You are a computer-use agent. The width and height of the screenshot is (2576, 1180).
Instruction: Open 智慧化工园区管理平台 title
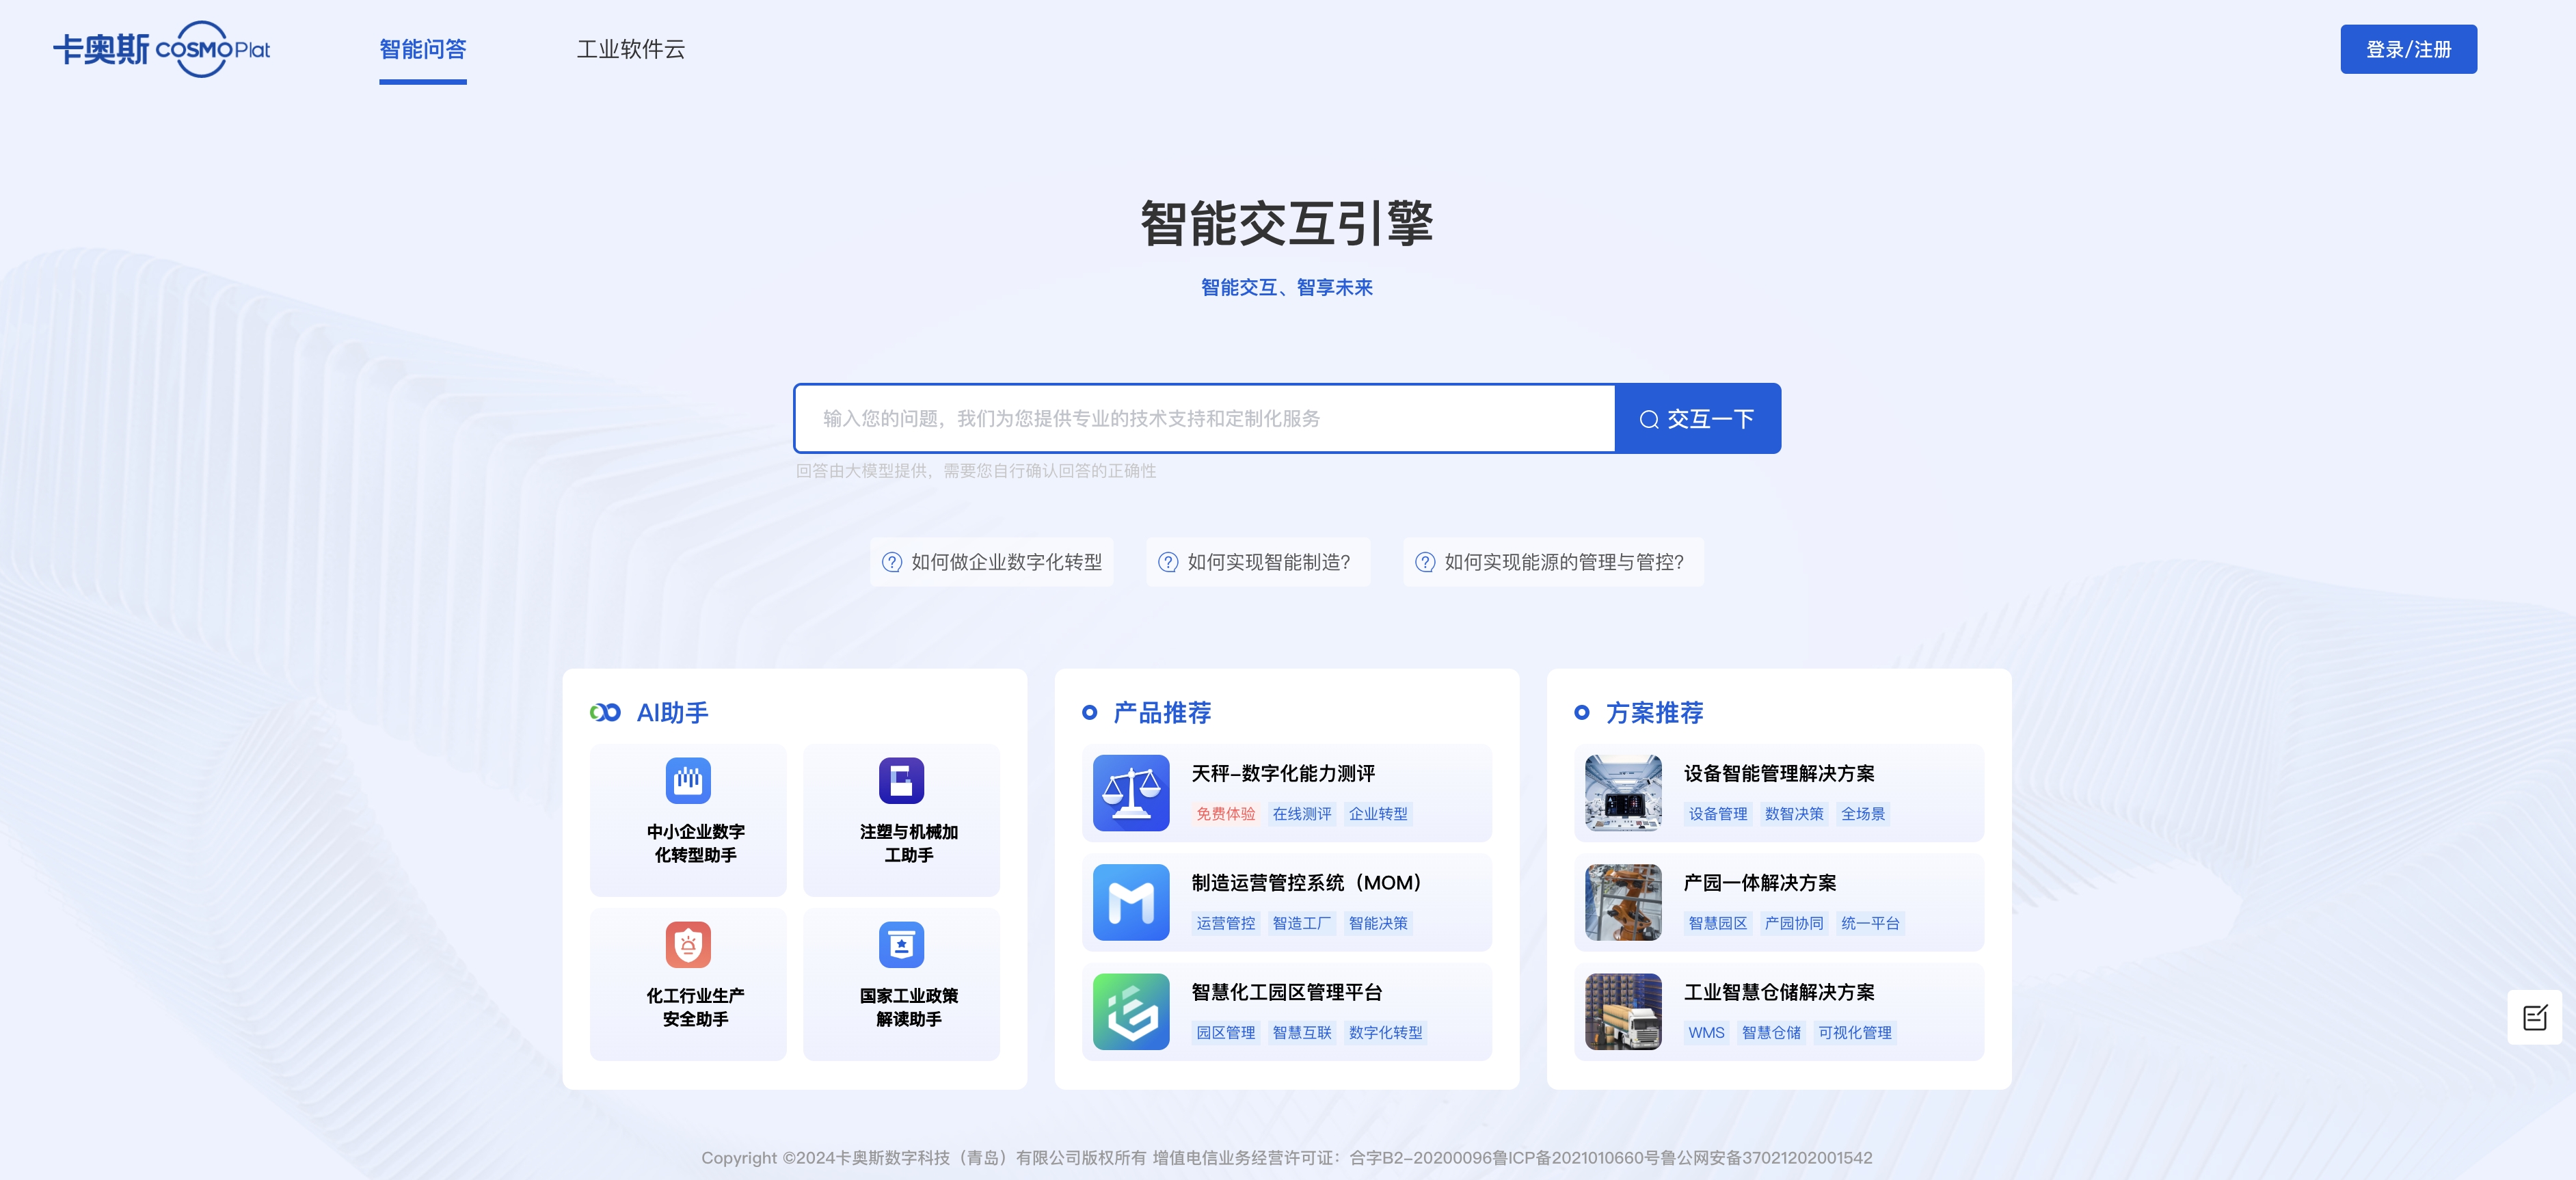click(1287, 991)
